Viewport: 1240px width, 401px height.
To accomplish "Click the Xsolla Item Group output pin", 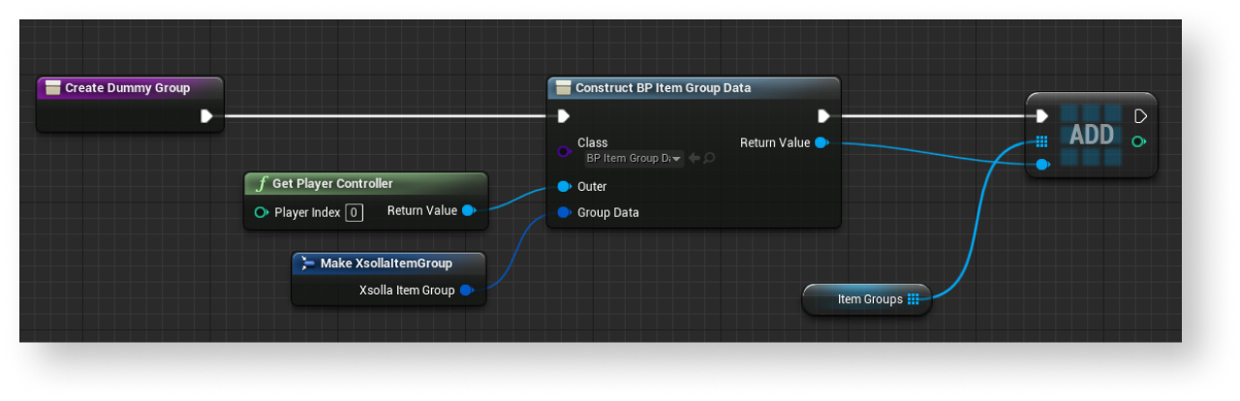I will click(466, 291).
